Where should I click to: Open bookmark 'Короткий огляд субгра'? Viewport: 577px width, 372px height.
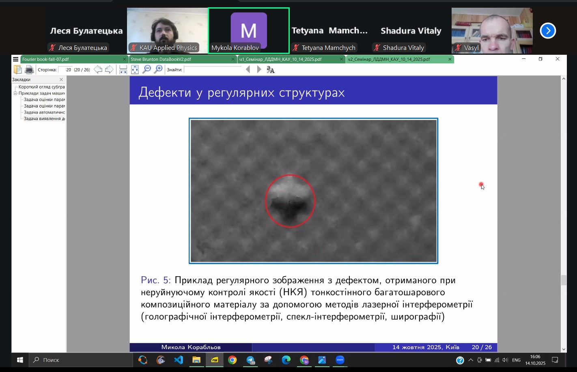point(41,87)
